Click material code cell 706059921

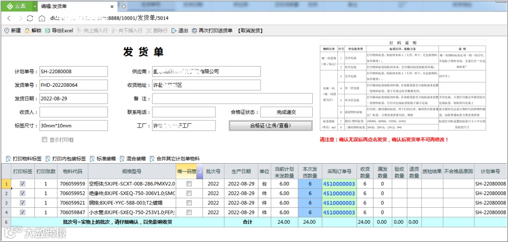(x=72, y=203)
